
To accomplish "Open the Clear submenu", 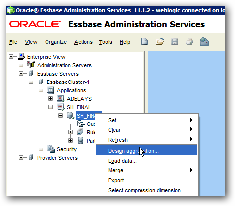I will (147, 130).
